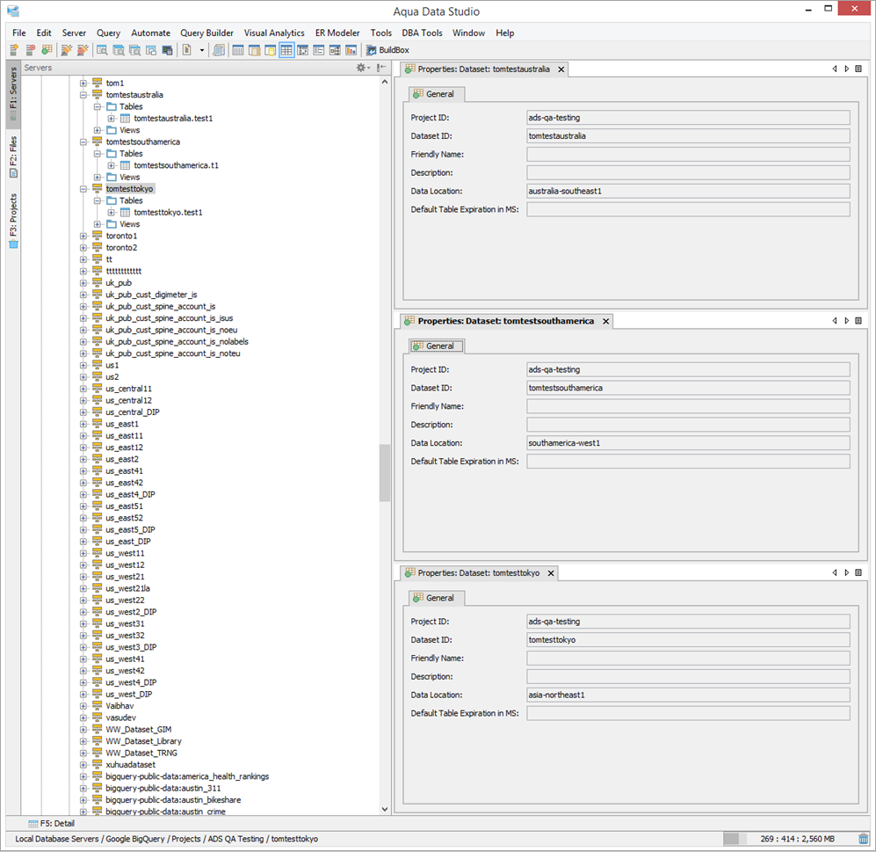
Task: Collapse the tomtesttokyo dataset node
Action: pyautogui.click(x=83, y=189)
